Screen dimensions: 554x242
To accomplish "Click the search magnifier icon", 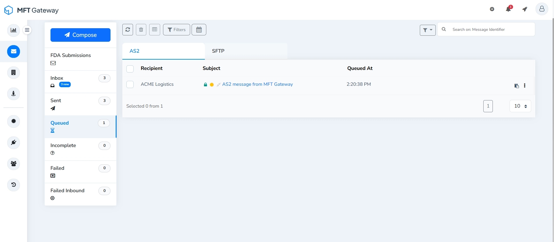I will pos(444,29).
